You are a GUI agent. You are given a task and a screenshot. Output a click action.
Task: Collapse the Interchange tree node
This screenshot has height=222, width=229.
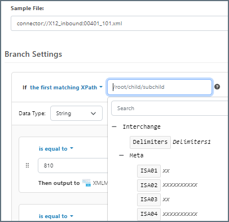114,127
